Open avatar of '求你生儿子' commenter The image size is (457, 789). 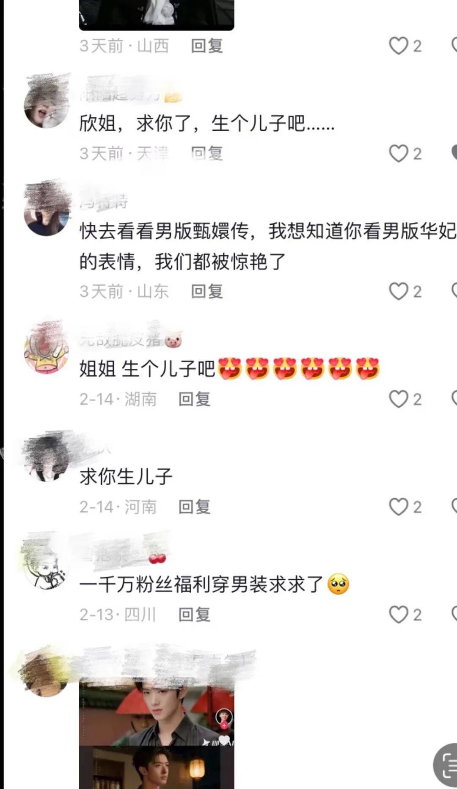tap(46, 459)
